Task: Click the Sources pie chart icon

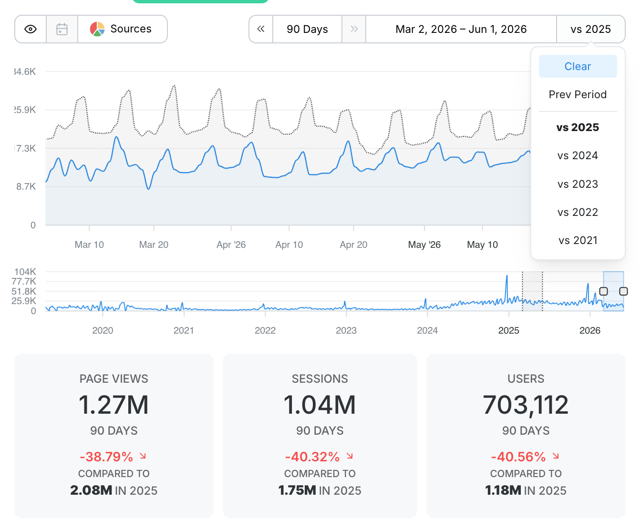Action: point(97,29)
